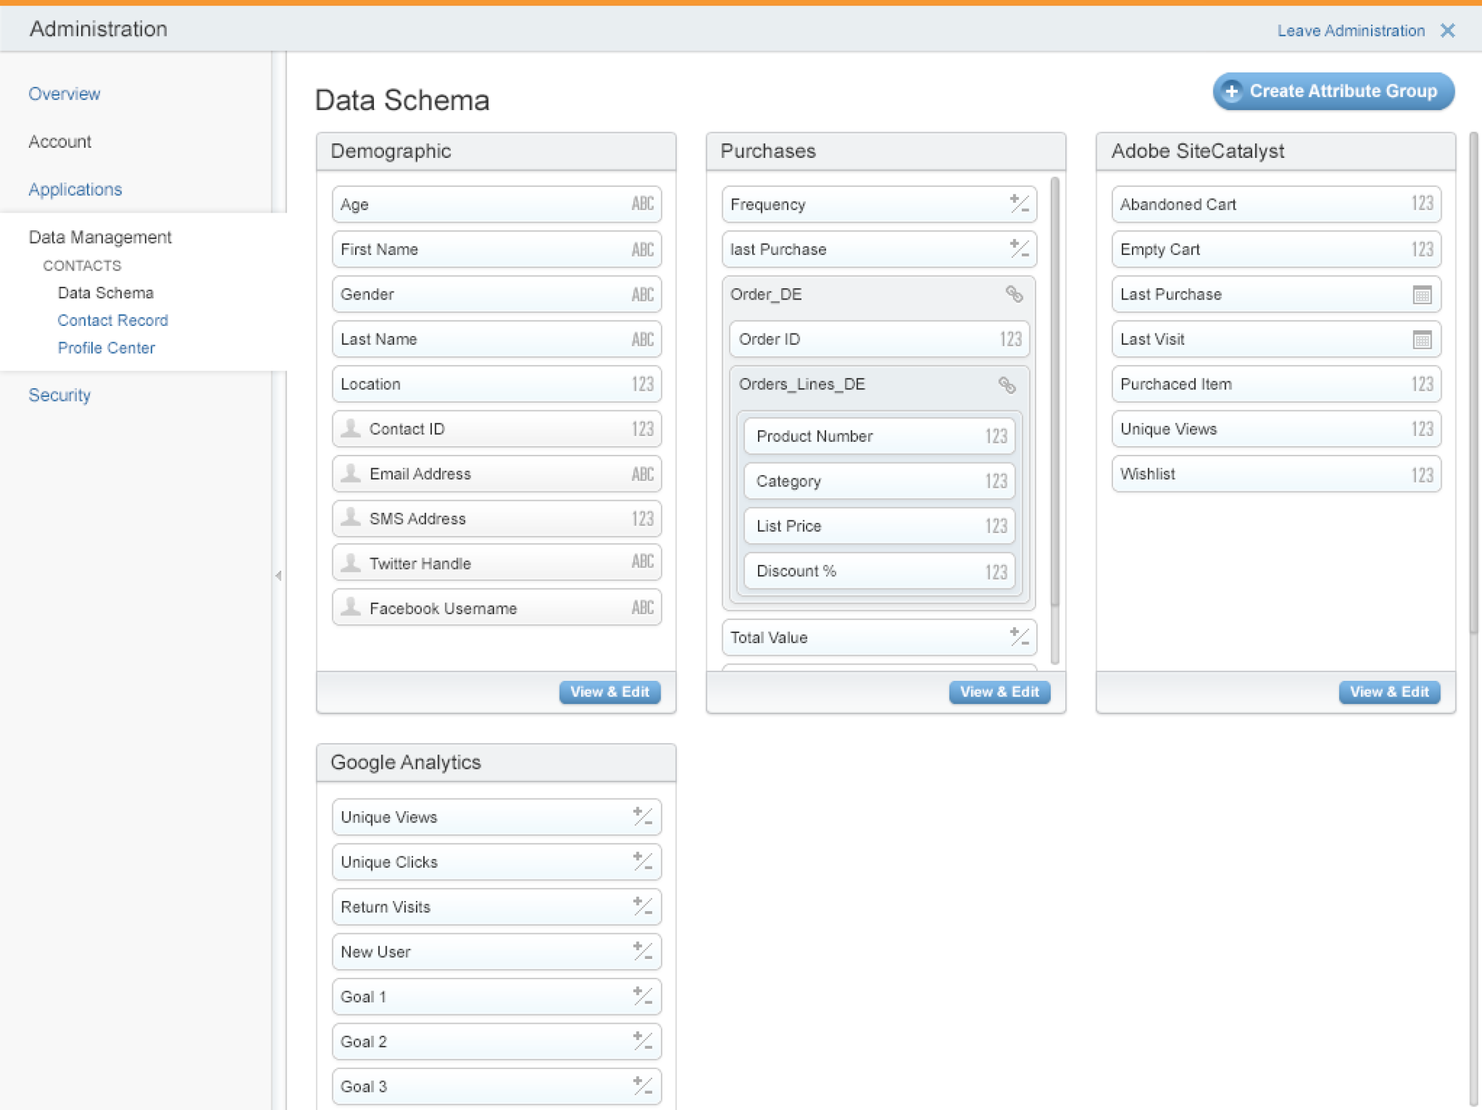Open the Security section
The image size is (1482, 1110).
point(59,395)
